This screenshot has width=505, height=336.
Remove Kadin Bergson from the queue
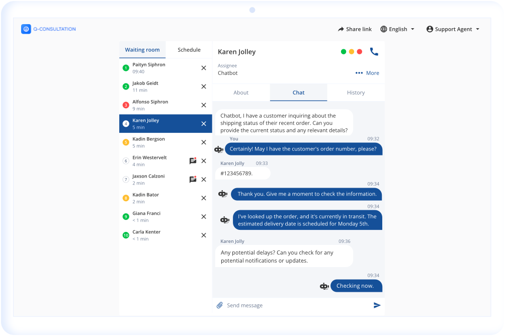(x=204, y=142)
